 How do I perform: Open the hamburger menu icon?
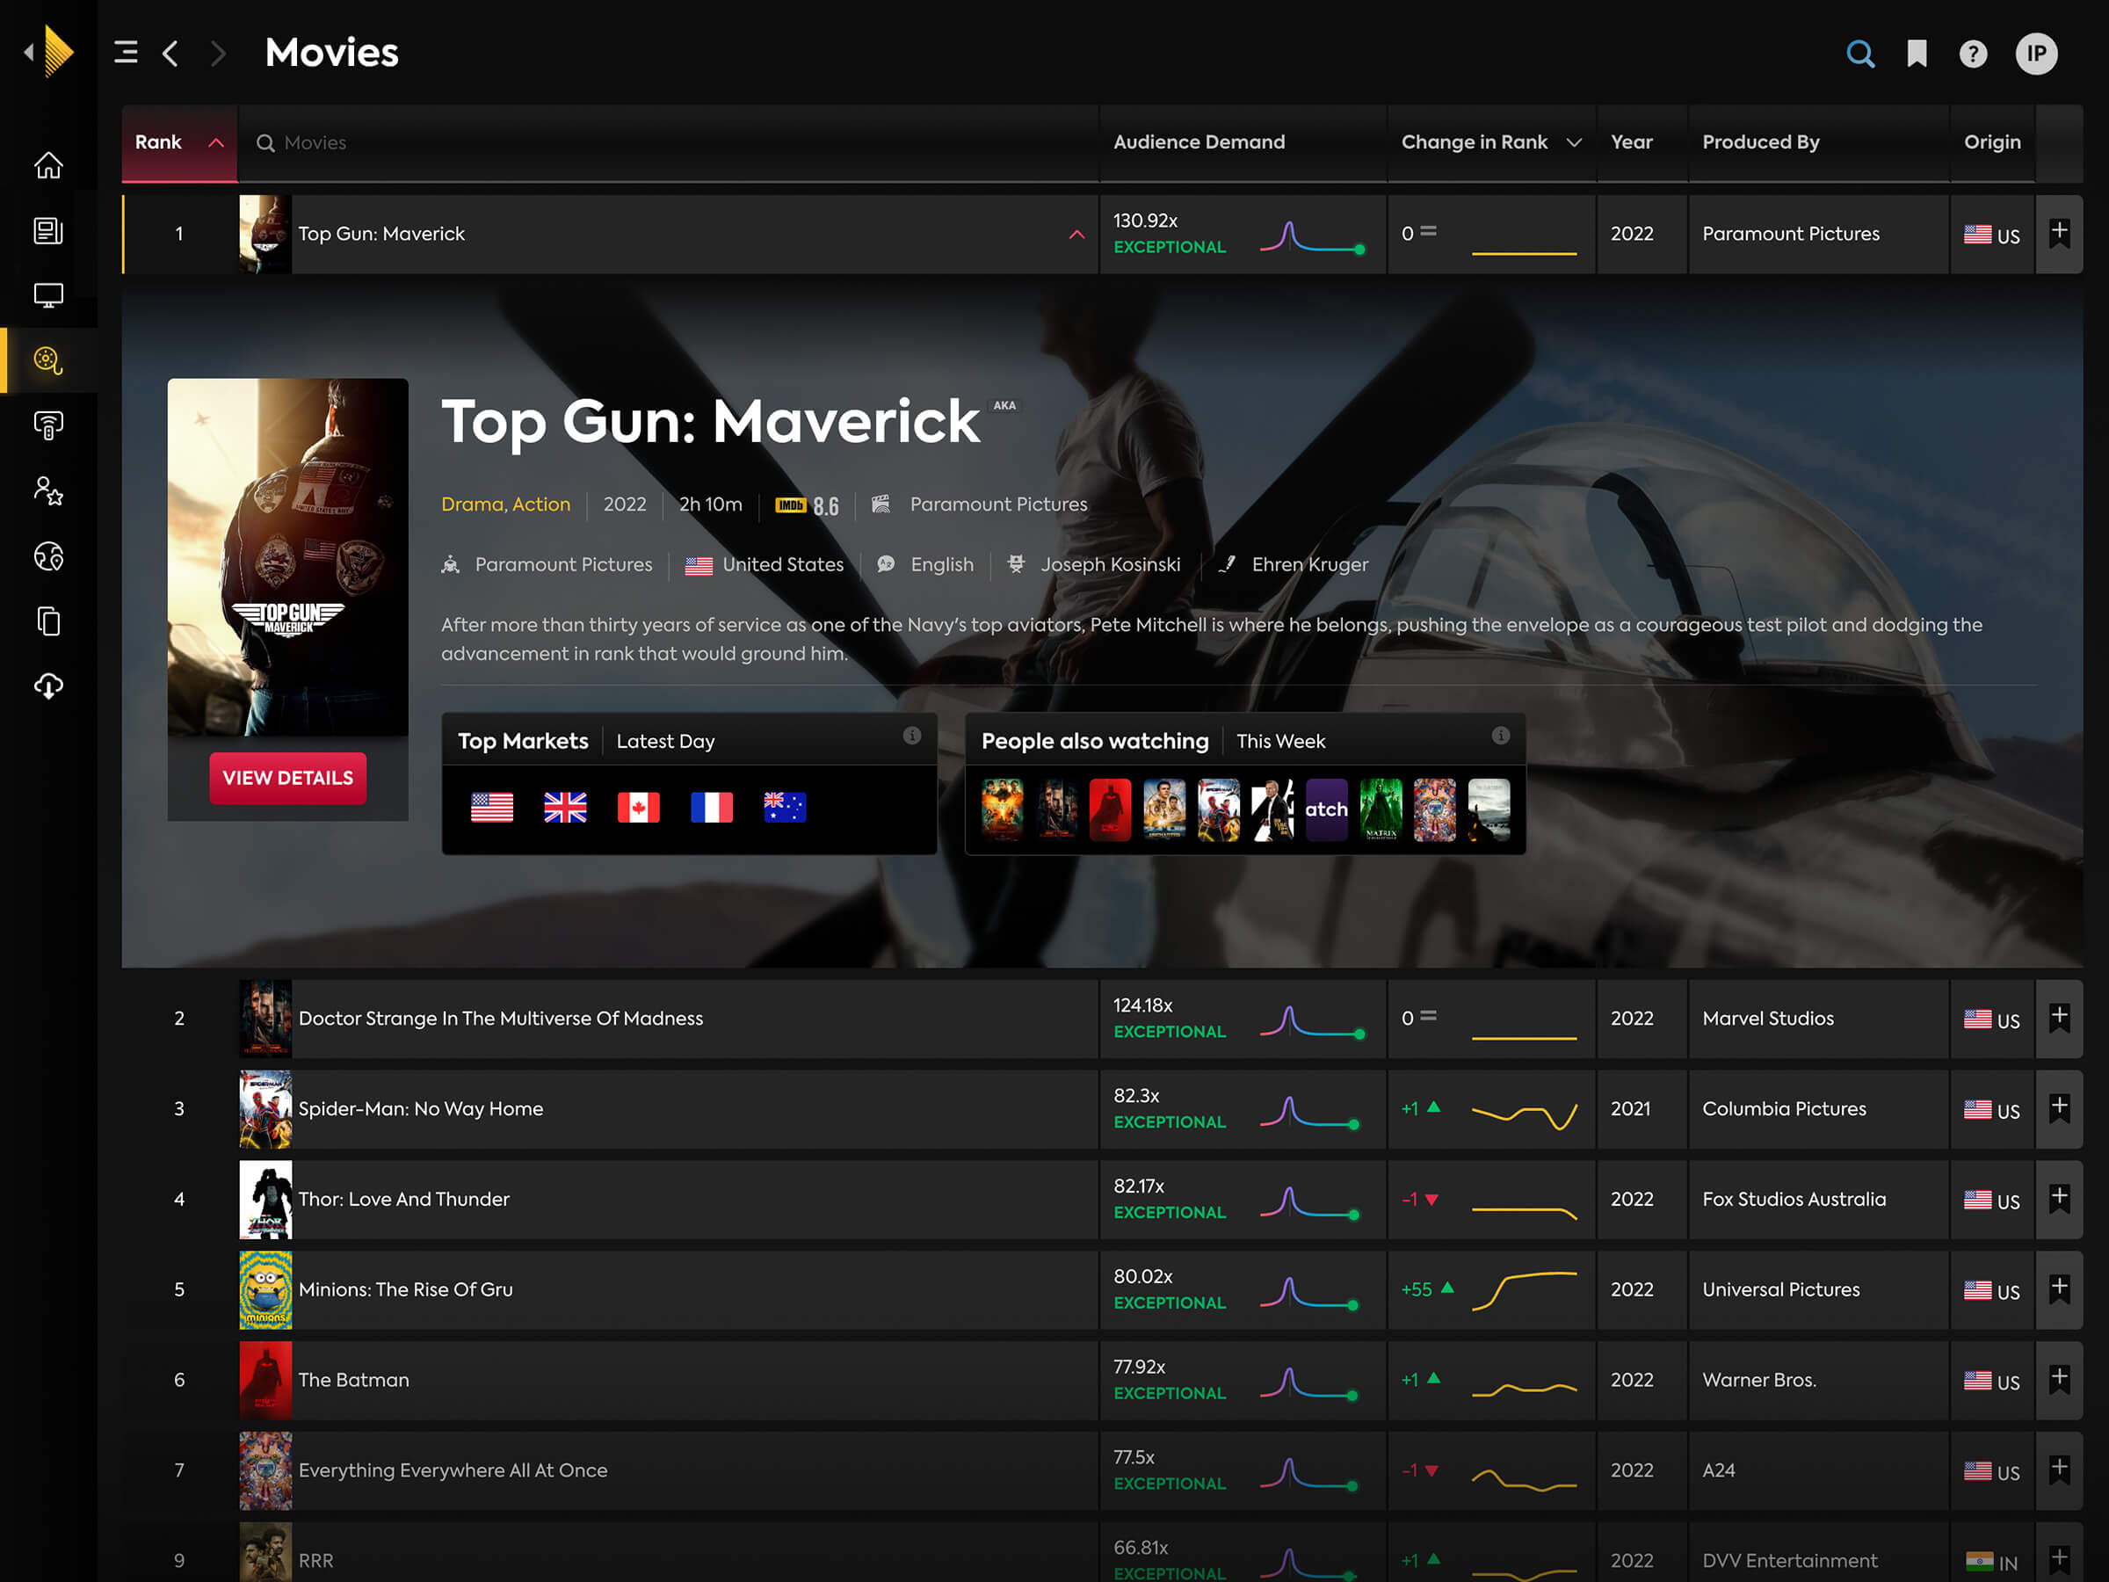click(x=126, y=53)
